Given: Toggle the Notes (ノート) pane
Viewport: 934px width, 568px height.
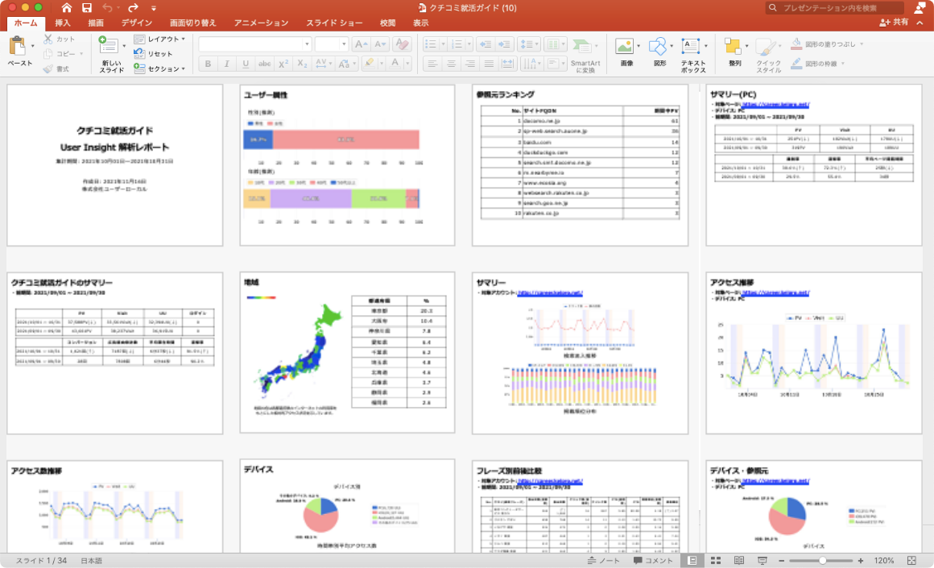Looking at the screenshot, I should pyautogui.click(x=604, y=560).
